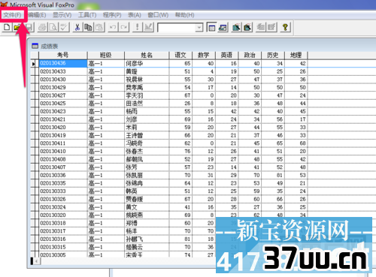Click the Modify Form toolbar icon
376x277 pixels.
tap(148, 27)
